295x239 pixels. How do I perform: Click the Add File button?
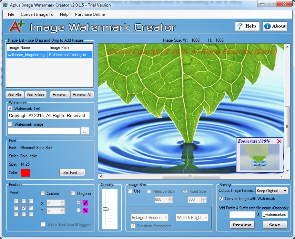14,95
